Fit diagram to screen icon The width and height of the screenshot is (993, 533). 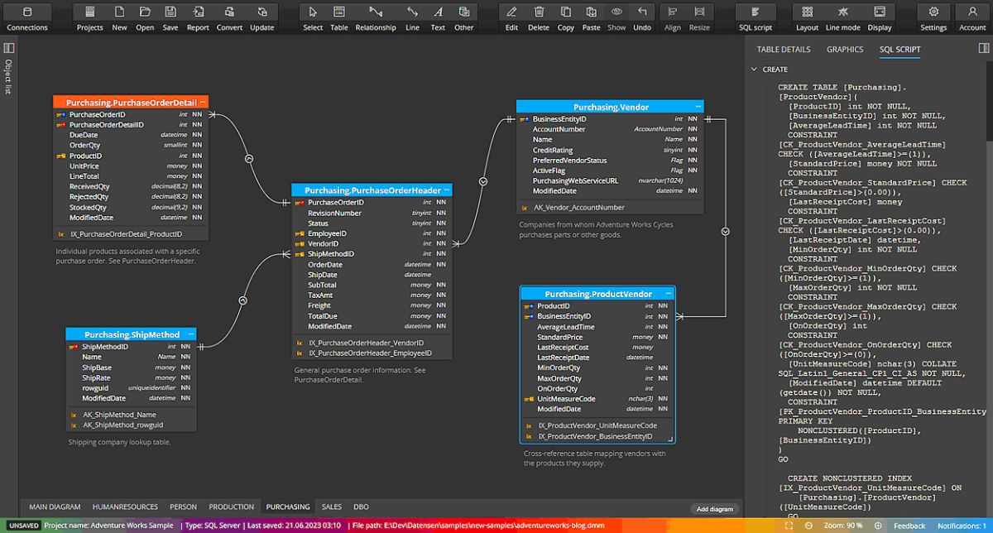tap(787, 526)
